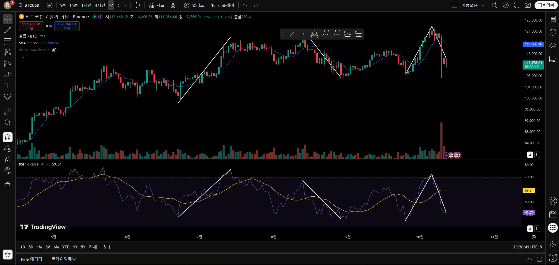This screenshot has height=265, width=559.
Task: Select the text annotation tool
Action: [x=8, y=86]
